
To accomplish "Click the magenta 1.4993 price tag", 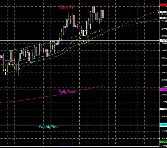I will [163, 90].
